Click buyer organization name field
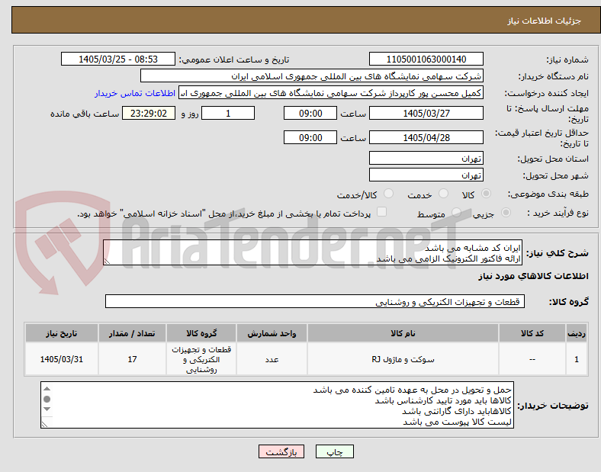Viewport: 601px width, 472px height. tap(312, 75)
